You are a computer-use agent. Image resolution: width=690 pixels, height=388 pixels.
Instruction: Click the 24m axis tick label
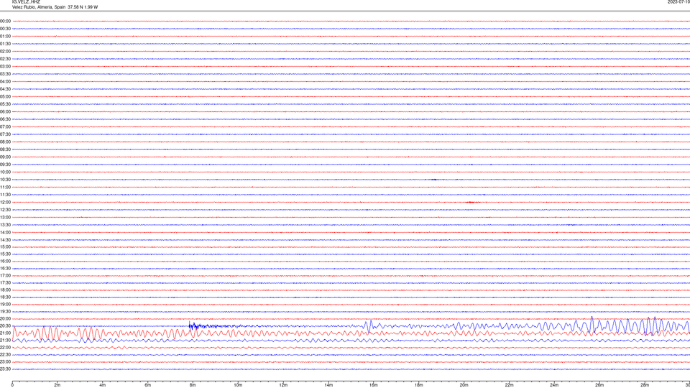tap(554, 385)
